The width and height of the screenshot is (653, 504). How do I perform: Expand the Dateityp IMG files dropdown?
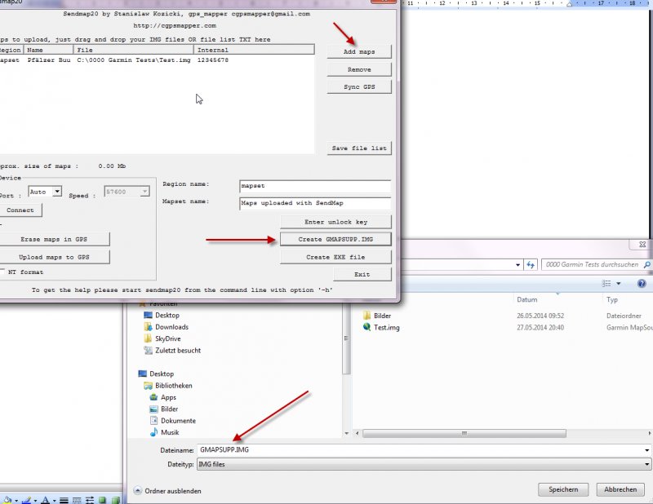(x=646, y=464)
